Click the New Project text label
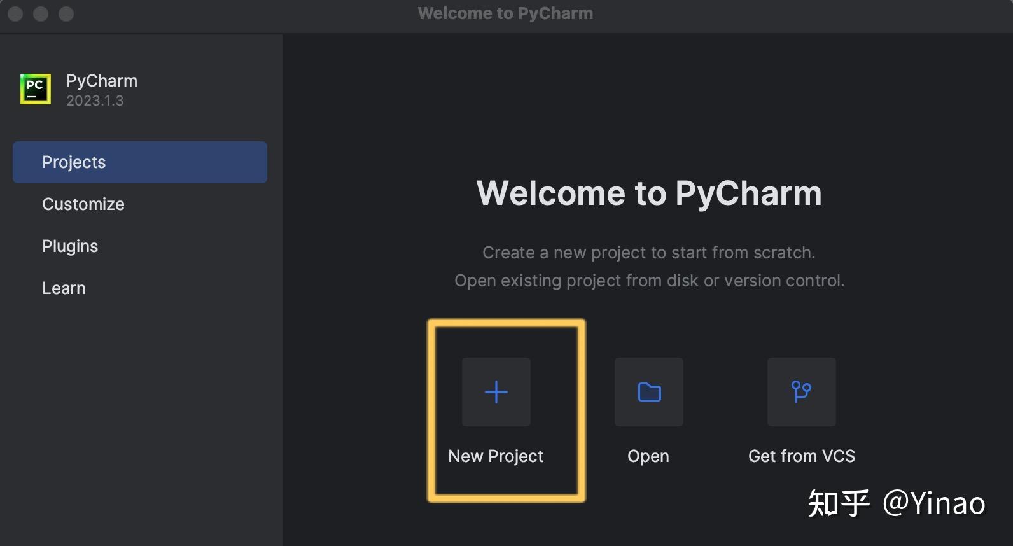The image size is (1013, 546). coord(496,456)
